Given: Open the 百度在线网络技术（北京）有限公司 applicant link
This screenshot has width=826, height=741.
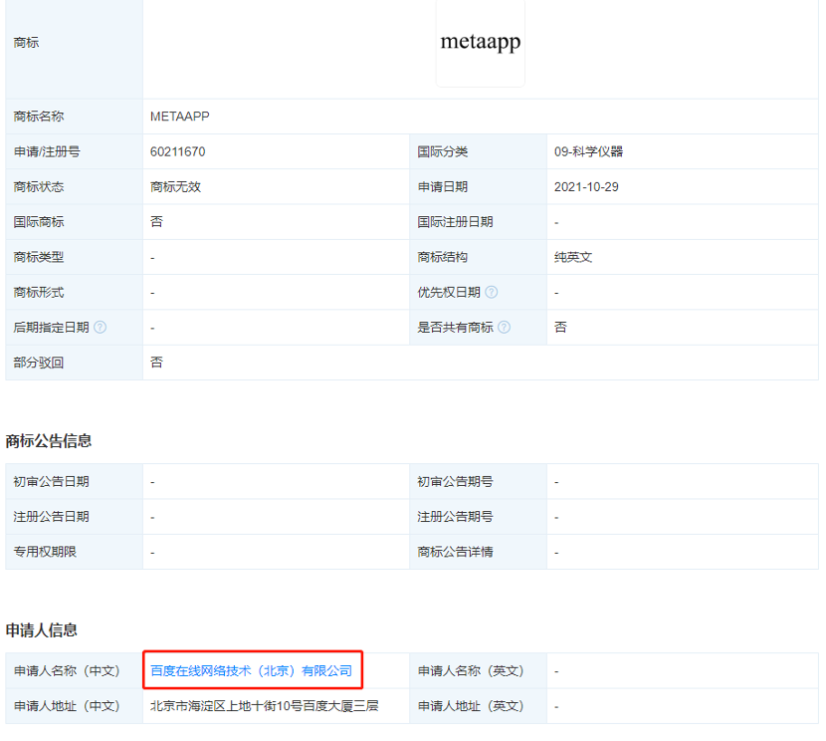Looking at the screenshot, I should pos(251,670).
